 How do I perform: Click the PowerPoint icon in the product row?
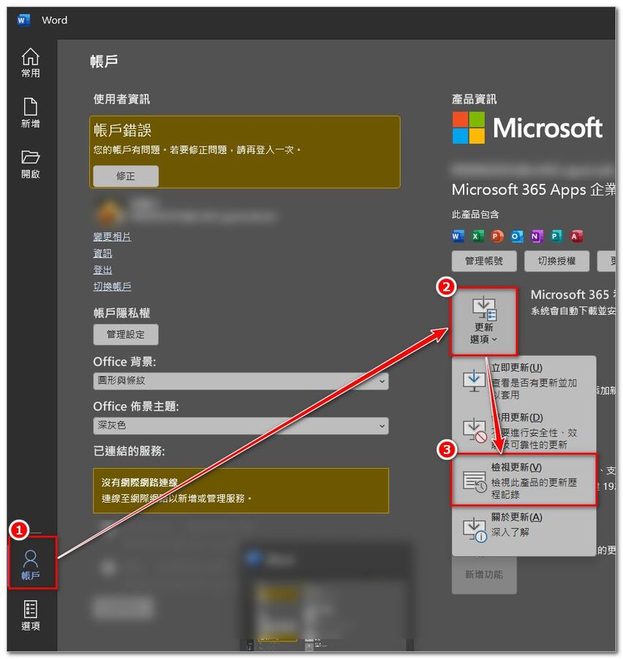[x=497, y=236]
